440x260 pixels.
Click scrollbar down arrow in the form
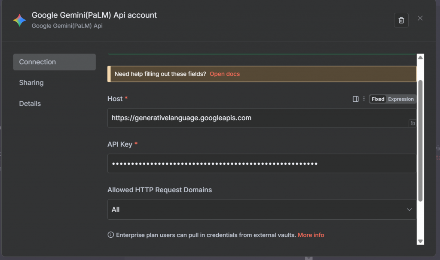pyautogui.click(x=421, y=242)
